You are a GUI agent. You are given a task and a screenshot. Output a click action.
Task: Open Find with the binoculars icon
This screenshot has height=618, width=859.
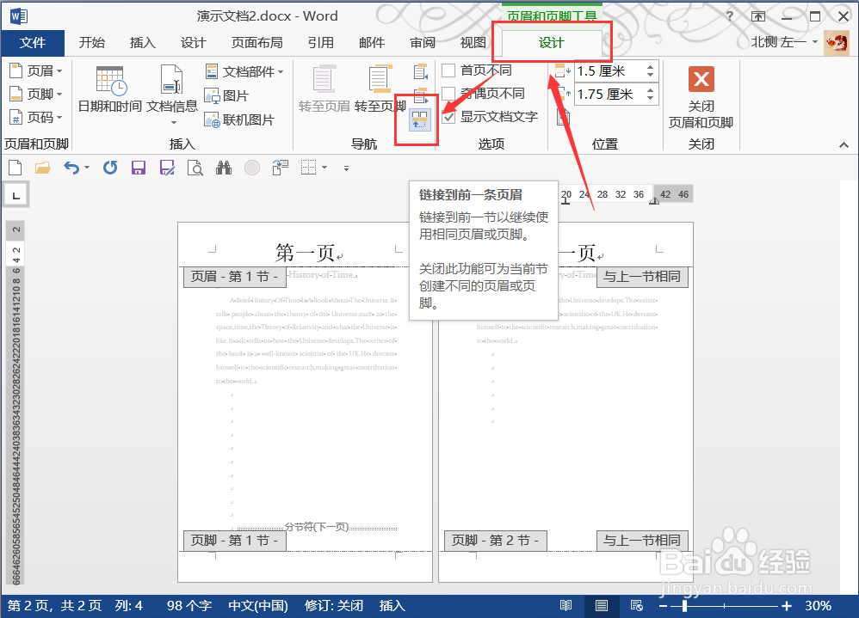pos(223,168)
